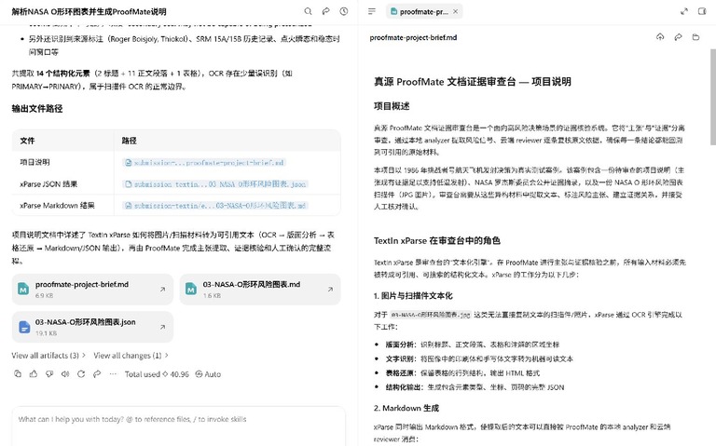This screenshot has height=446, width=716.
Task: Click the proofmate-project-brief.md filename in preview header
Action: click(413, 37)
